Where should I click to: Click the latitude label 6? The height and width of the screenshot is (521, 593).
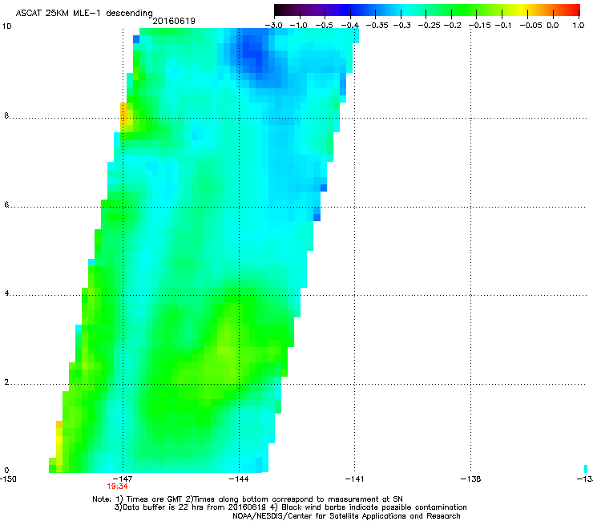point(6,204)
